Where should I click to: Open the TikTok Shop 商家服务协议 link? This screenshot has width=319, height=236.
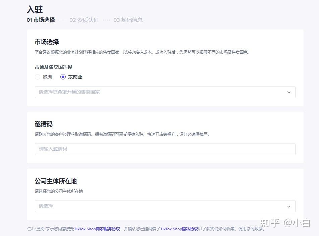click(x=97, y=229)
